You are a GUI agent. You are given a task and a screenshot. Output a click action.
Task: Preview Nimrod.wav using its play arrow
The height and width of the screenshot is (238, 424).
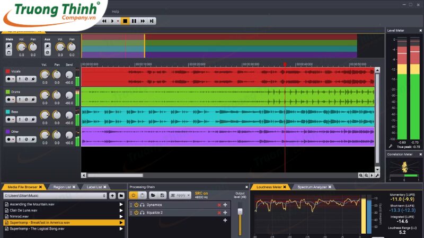pos(121,216)
